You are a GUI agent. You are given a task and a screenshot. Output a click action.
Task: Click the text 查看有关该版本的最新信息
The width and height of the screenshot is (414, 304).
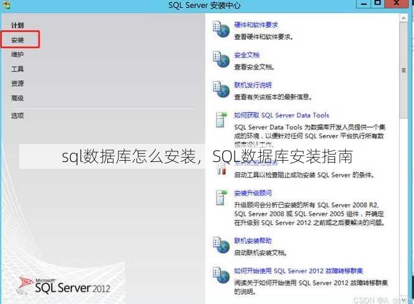[273, 97]
